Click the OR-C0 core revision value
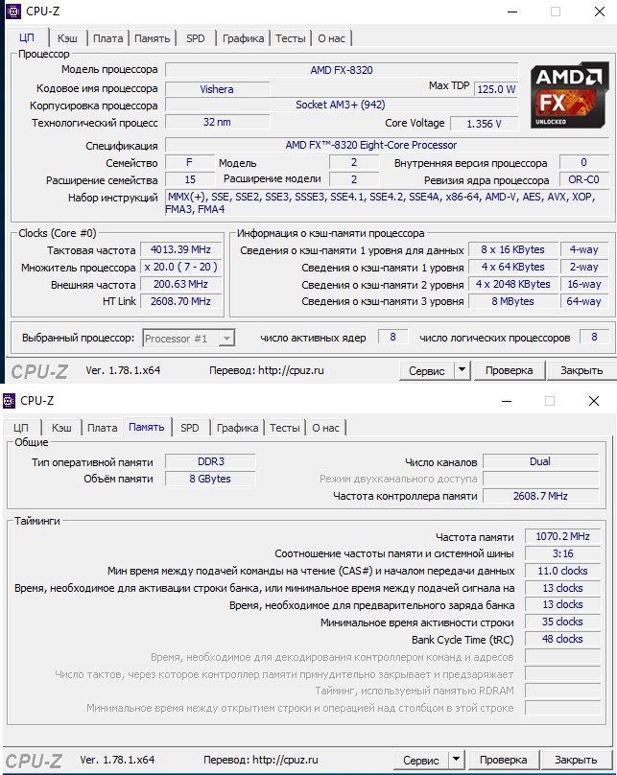Image resolution: width=617 pixels, height=775 pixels. pos(583,179)
